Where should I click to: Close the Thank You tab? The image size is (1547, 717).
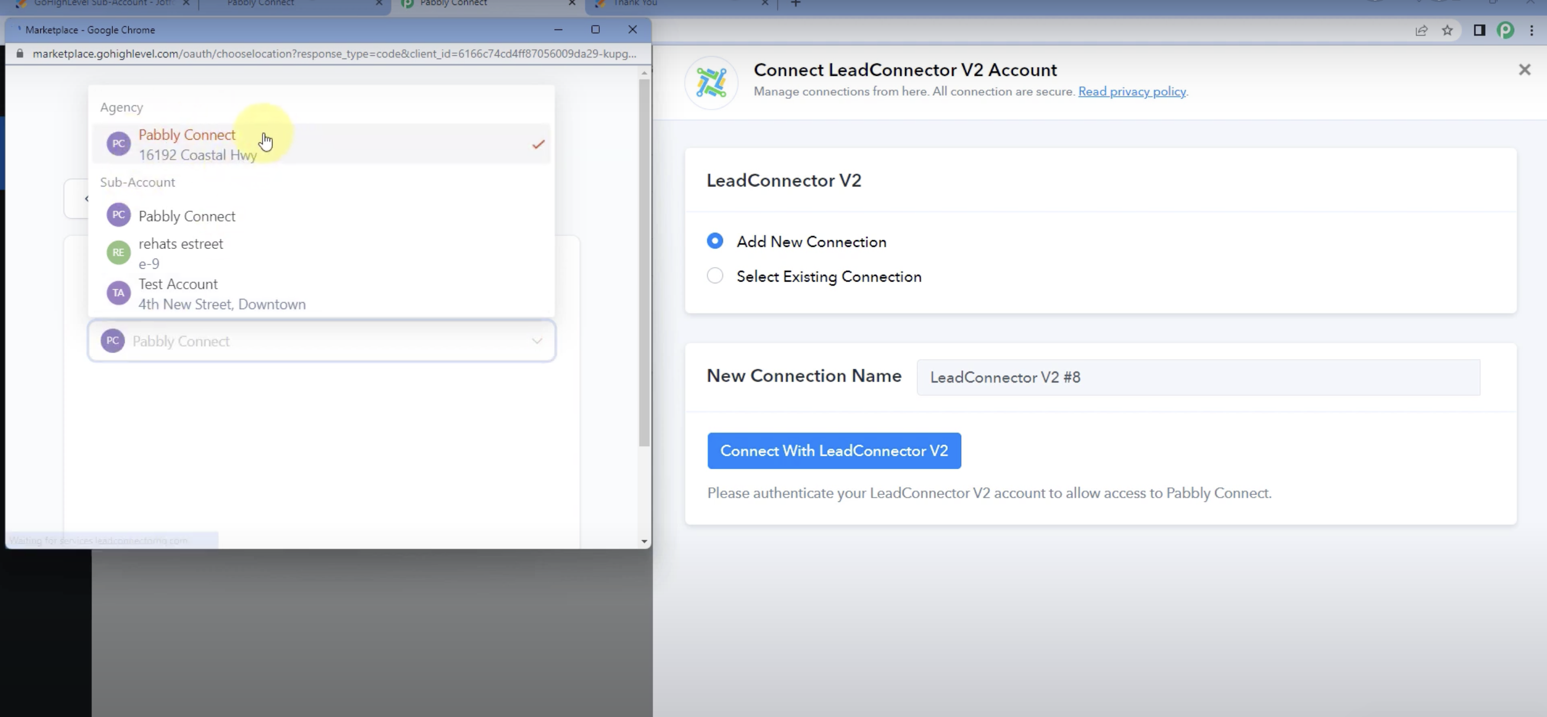coord(764,4)
